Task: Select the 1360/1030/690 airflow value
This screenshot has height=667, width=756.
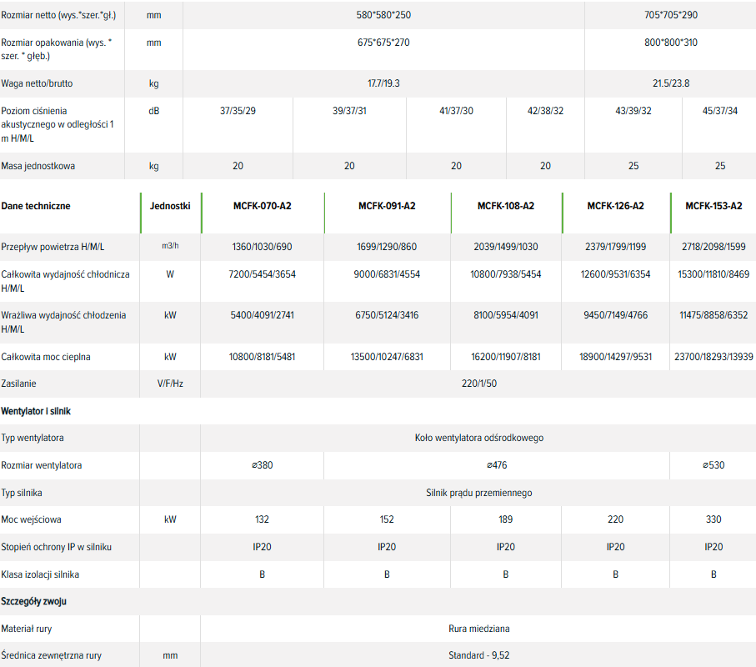Action: tap(262, 248)
